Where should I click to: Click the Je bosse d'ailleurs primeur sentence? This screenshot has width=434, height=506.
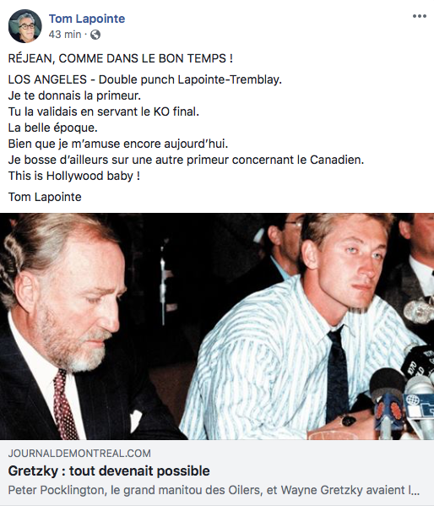pyautogui.click(x=186, y=160)
